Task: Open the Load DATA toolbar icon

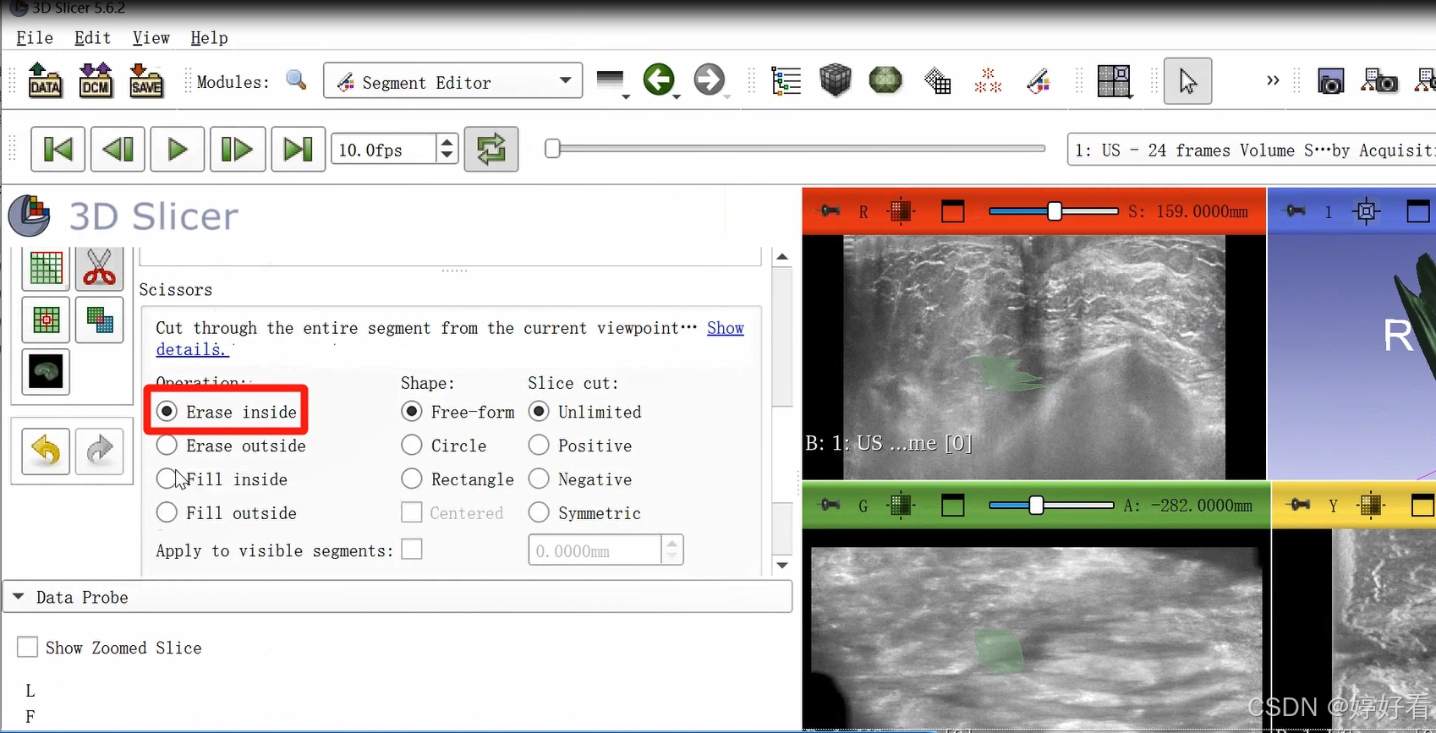Action: (45, 81)
